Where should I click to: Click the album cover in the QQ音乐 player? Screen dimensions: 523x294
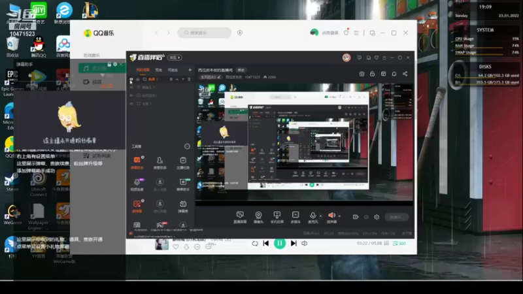pos(161,244)
